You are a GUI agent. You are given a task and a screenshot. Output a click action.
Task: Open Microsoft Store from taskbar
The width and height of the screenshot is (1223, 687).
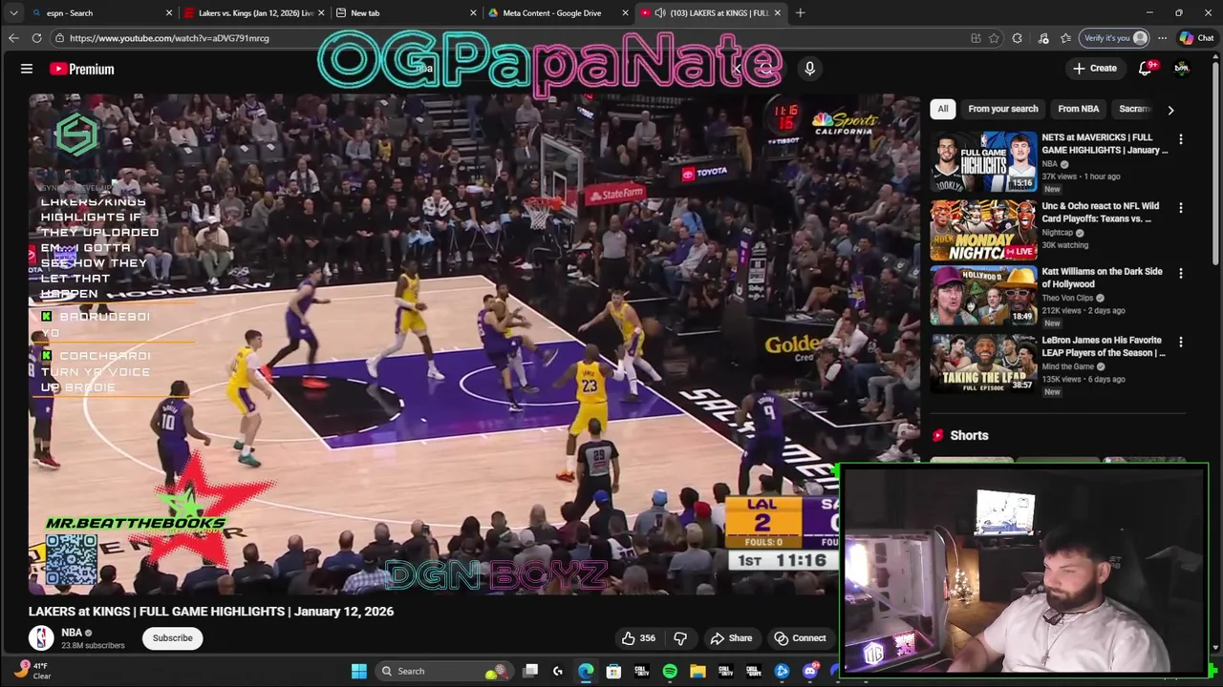click(x=613, y=672)
